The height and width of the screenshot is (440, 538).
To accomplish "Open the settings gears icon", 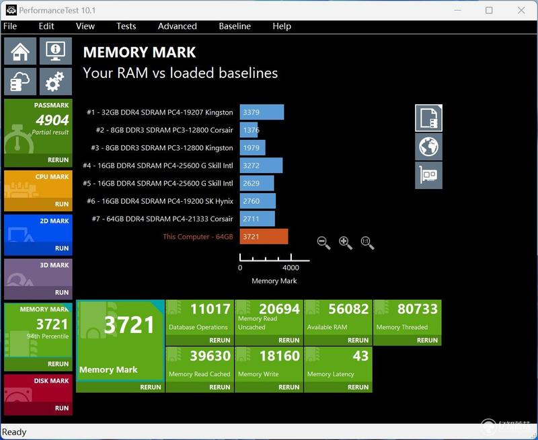I will point(56,81).
